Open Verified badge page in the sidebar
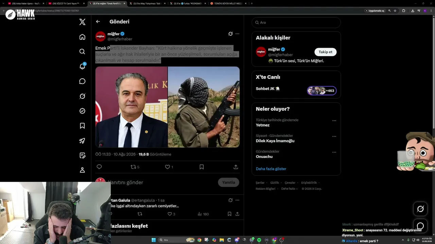Screen dimensions: 435x244 tap(82, 111)
